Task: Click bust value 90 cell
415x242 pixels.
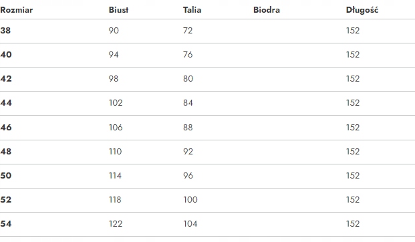Action: [114, 31]
